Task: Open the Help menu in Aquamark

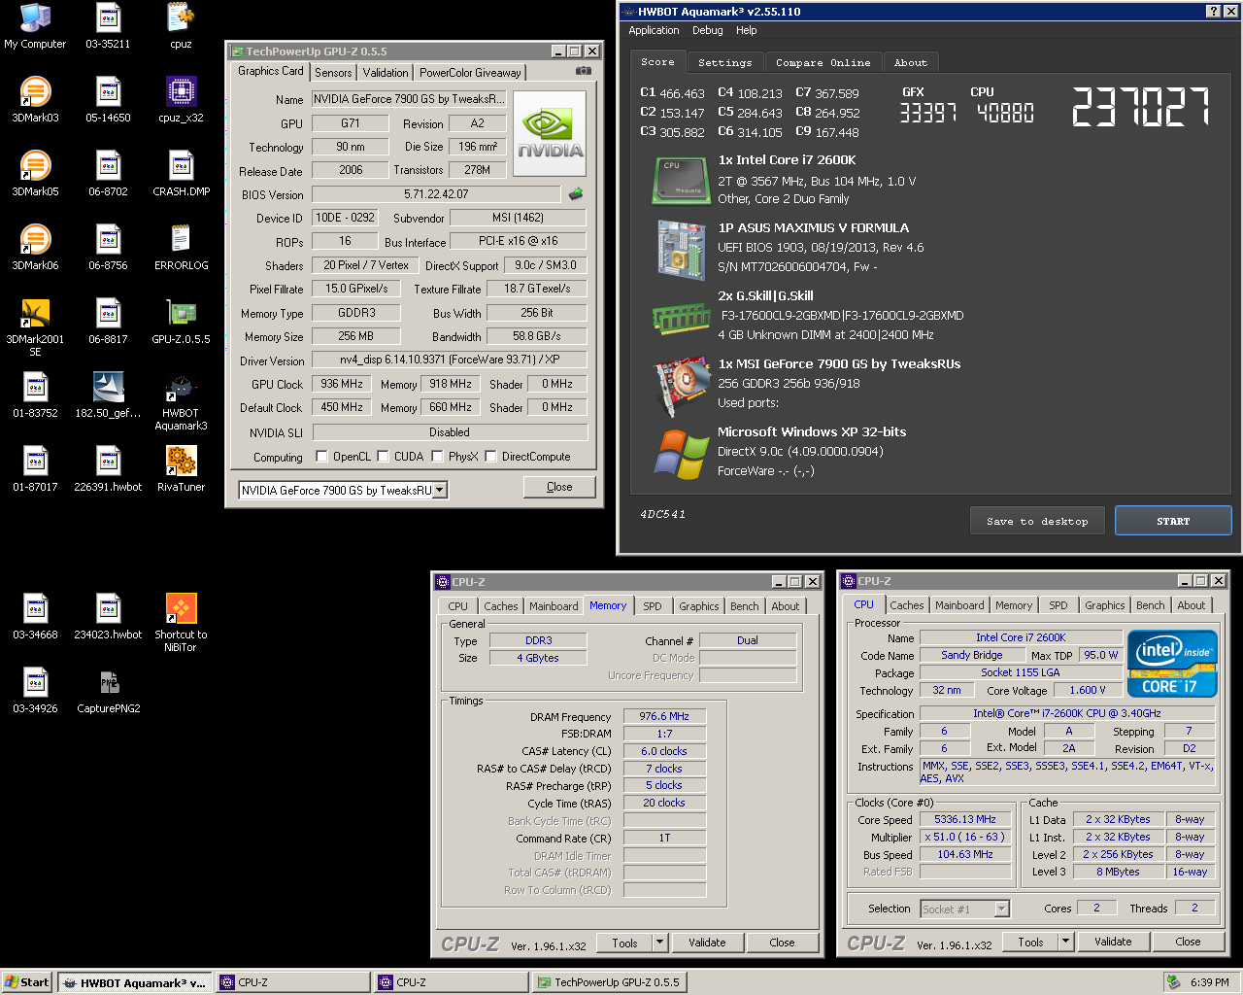Action: 746,30
